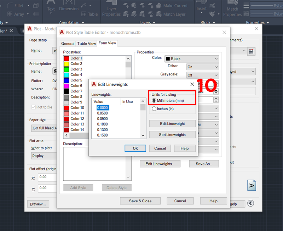
Task: Click OK in Edit Lineweights dialog
Action: (x=135, y=148)
